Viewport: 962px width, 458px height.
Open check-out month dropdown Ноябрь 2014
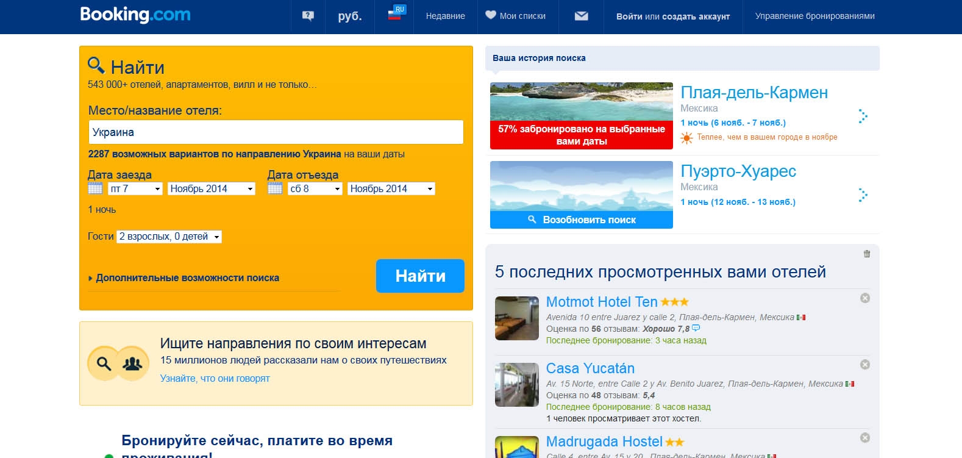(391, 189)
